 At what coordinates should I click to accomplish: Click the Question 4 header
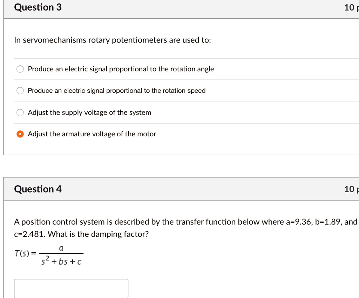(38, 189)
